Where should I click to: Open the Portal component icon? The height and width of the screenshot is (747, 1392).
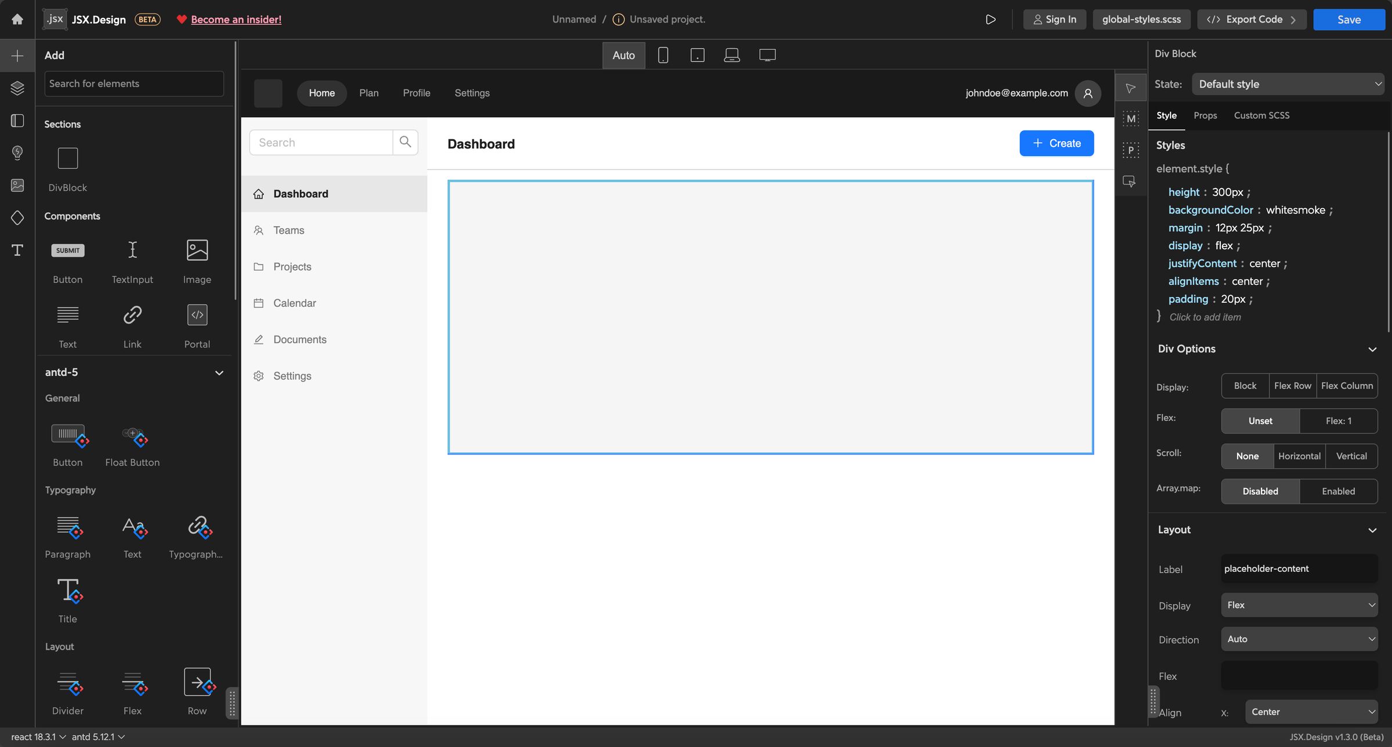click(x=197, y=315)
